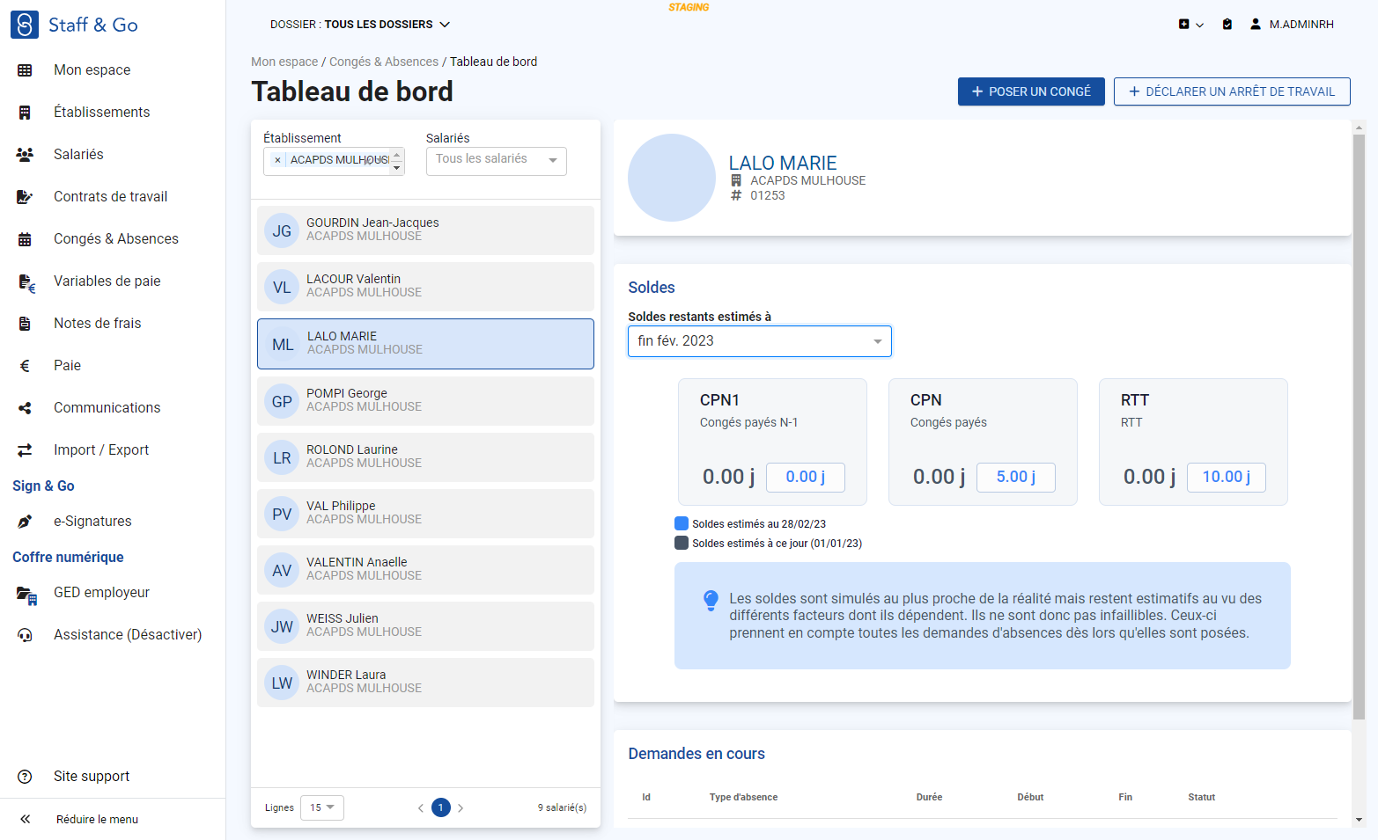Collapse sidebar with Réduire le menu chevrons
This screenshot has height=840, width=1378.
point(25,819)
